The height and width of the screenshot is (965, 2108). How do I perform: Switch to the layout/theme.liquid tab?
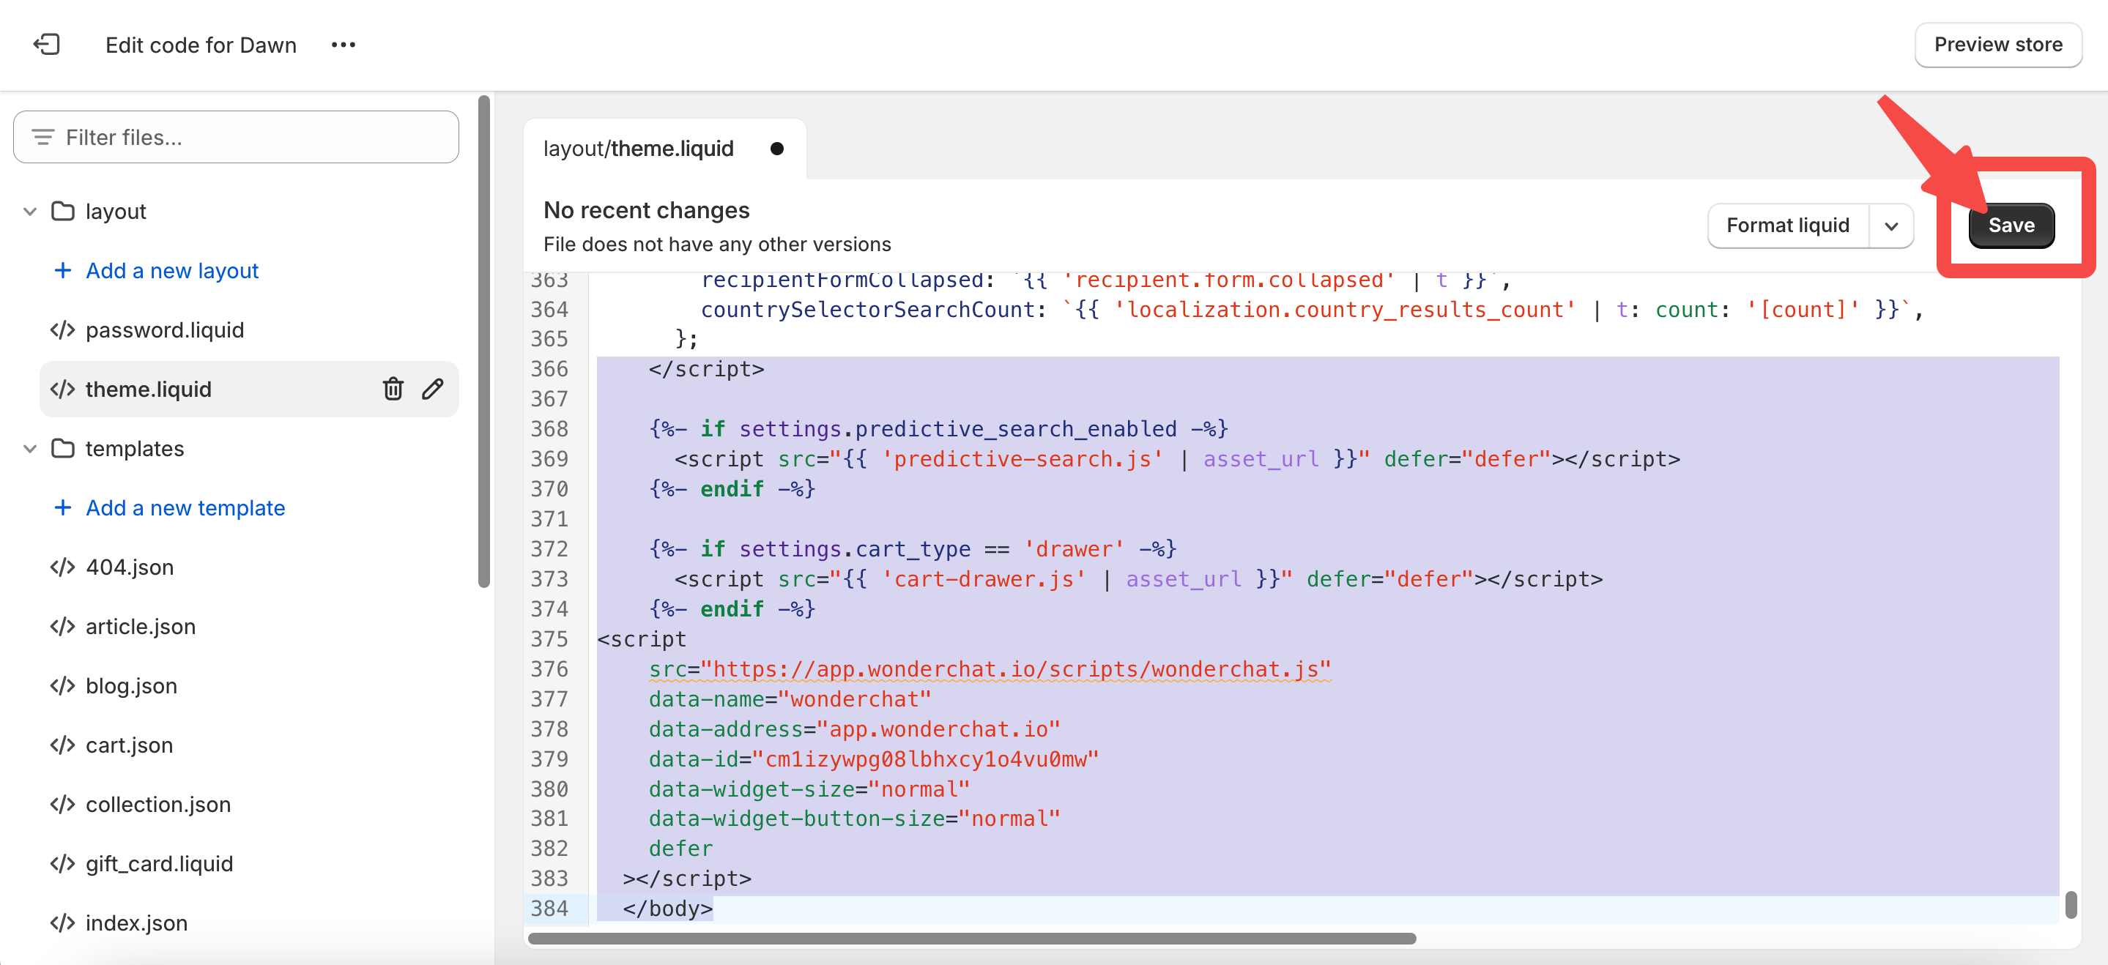click(x=638, y=149)
